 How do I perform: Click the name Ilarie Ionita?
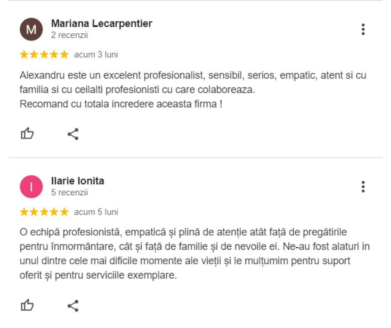coord(78,181)
